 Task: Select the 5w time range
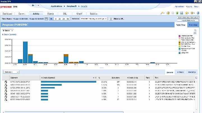pos(68,19)
